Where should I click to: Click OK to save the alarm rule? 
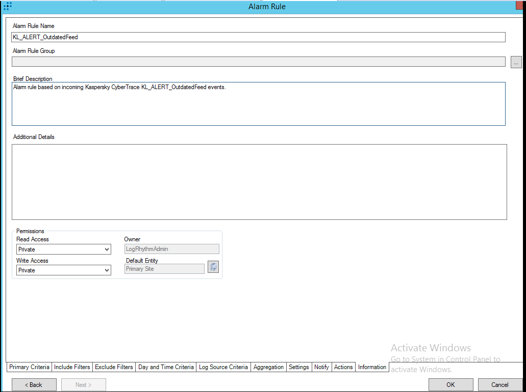(450, 384)
